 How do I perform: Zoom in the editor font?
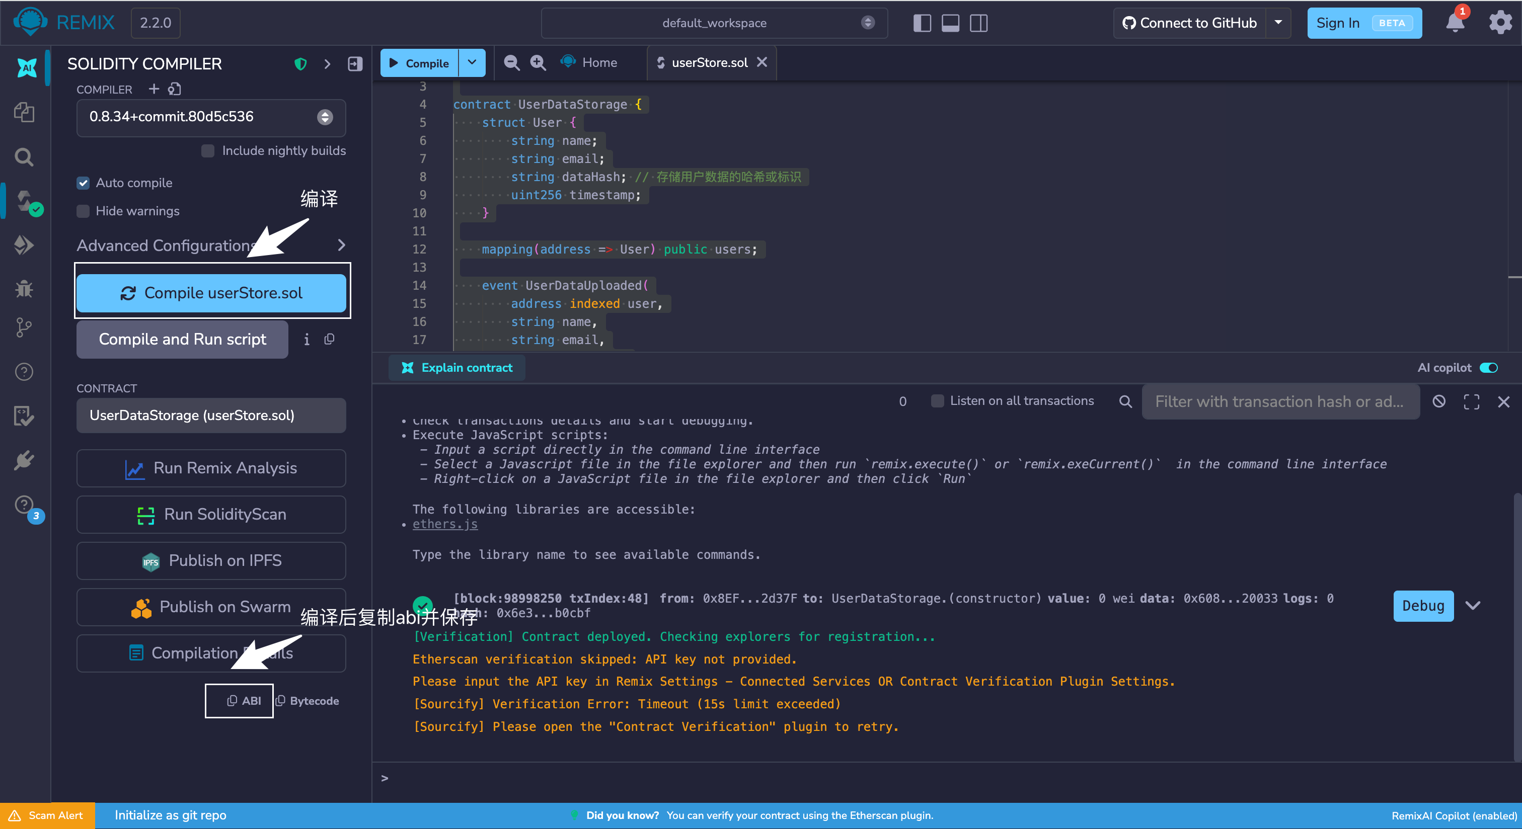tap(538, 62)
